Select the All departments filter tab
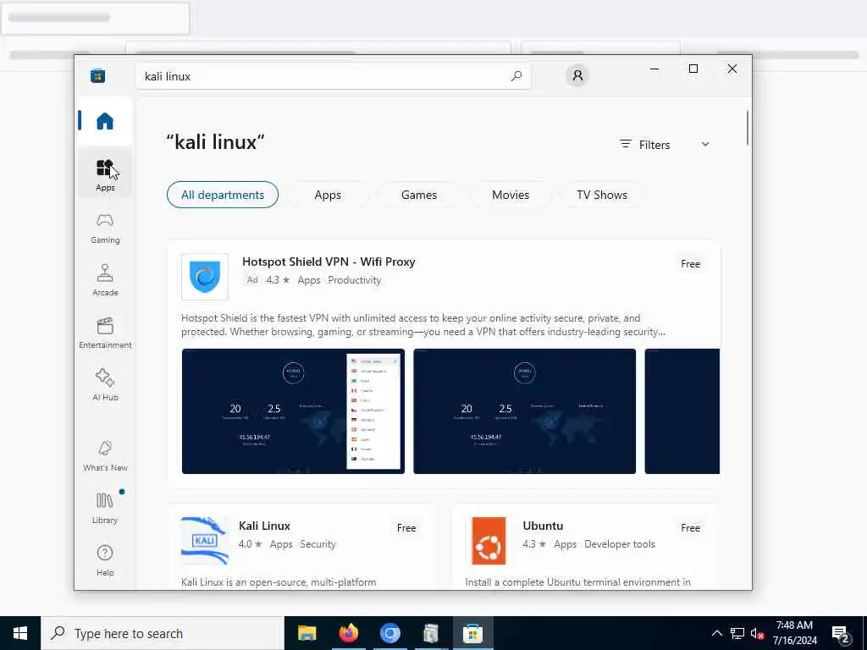The image size is (867, 650). coord(223,195)
